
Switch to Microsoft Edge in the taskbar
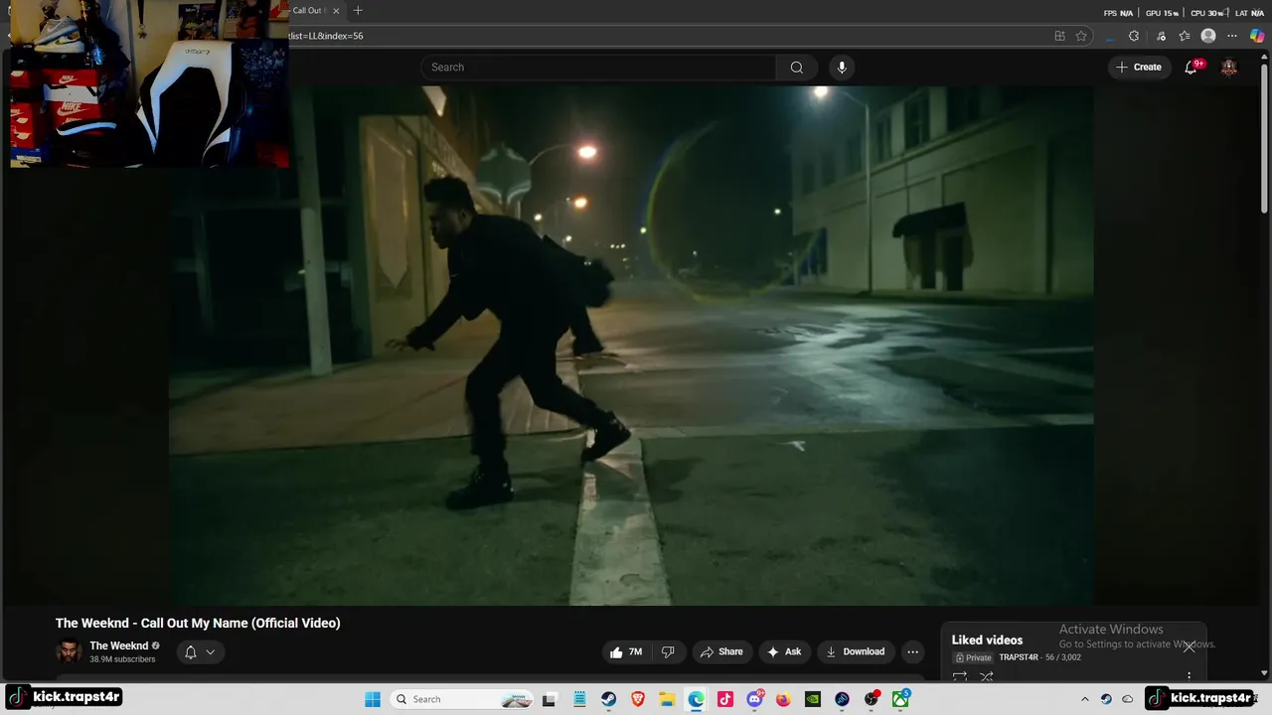coord(696,699)
